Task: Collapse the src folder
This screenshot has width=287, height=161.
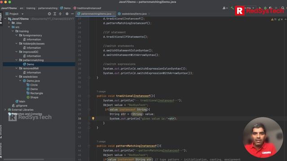Action: (x=9, y=27)
